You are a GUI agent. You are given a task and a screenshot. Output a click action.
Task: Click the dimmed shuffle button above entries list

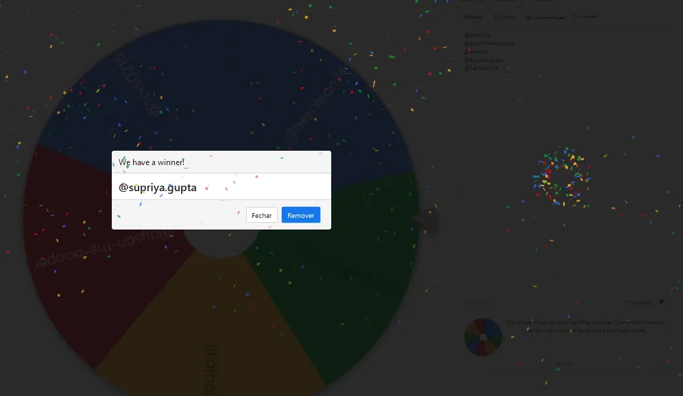(473, 17)
